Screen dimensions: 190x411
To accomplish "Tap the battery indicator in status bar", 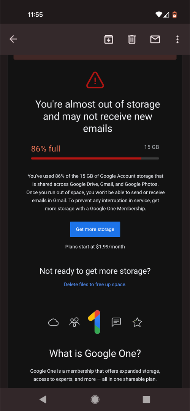I will point(174,15).
